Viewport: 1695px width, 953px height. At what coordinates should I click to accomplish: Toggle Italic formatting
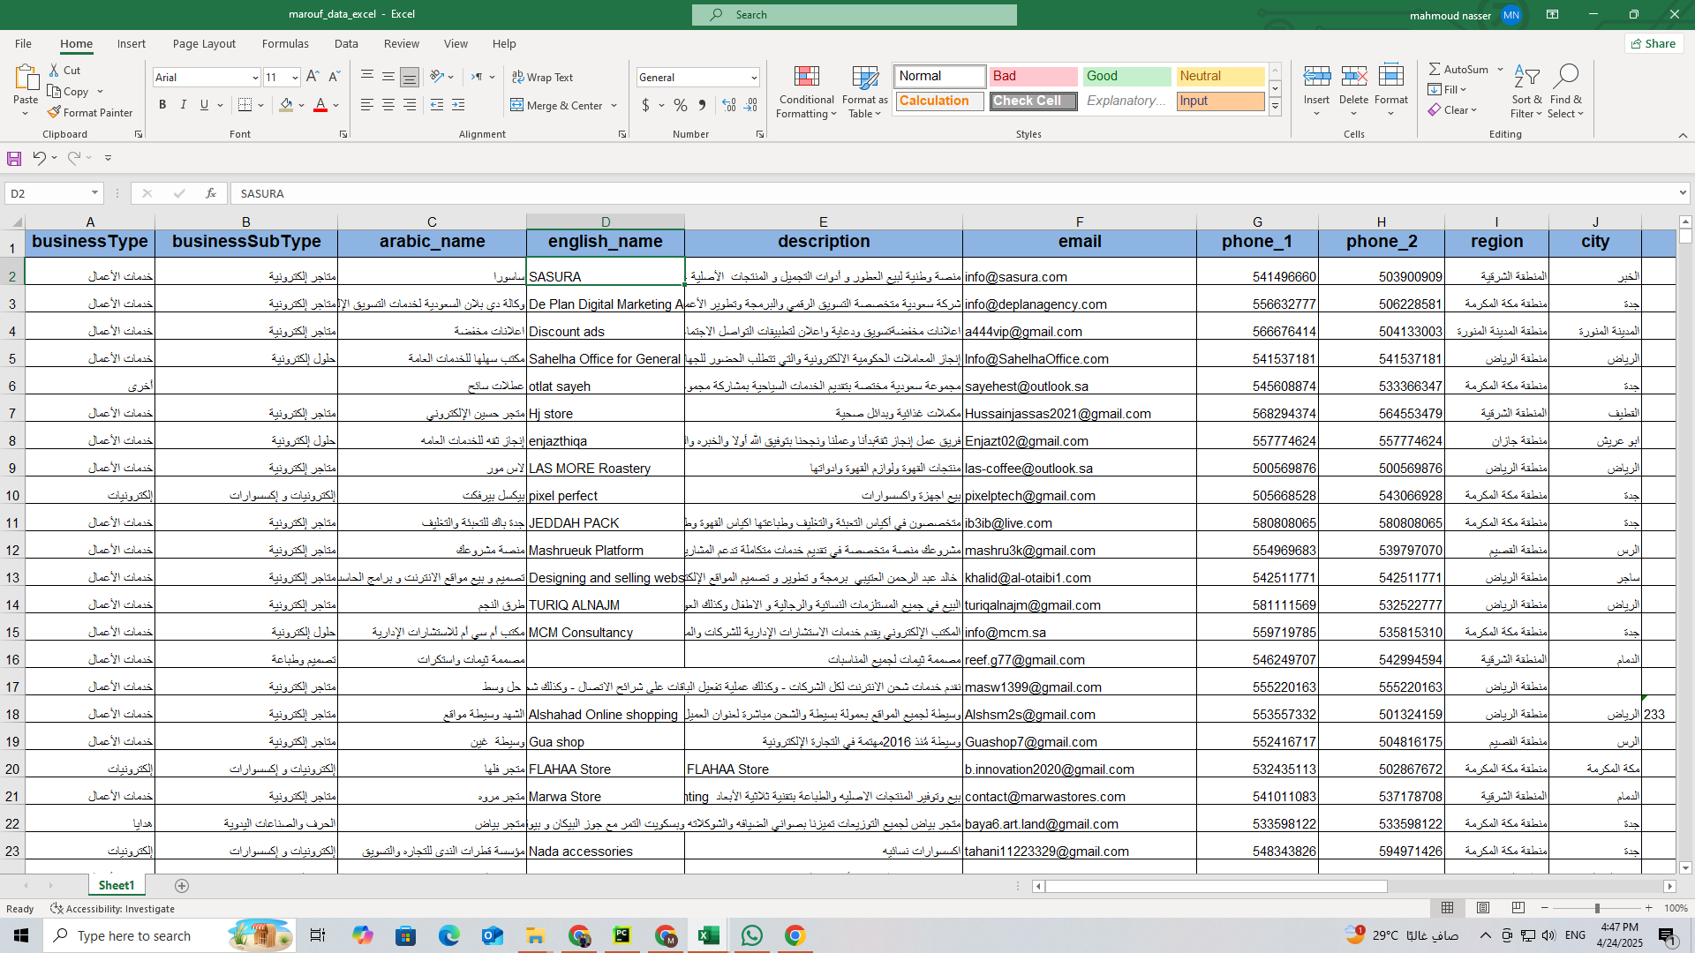pyautogui.click(x=184, y=105)
